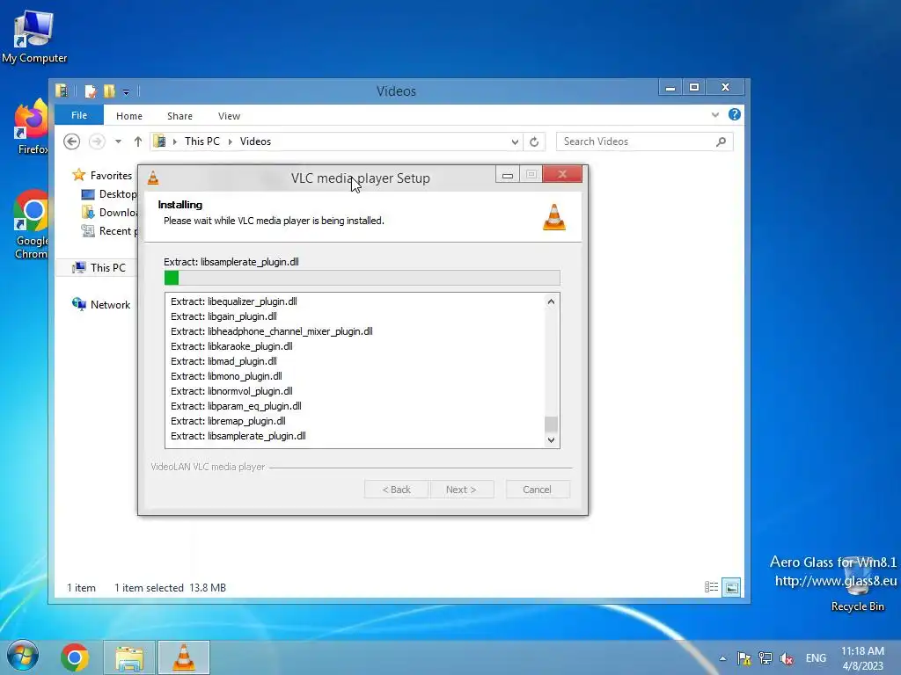Open the taskbar clock and date

coord(862,658)
